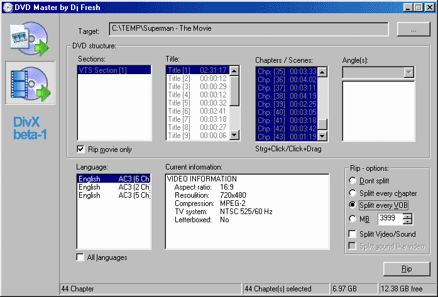Viewport: 438px width, 297px height.
Task: Click the DivX beta-1 logo
Action: (x=30, y=128)
